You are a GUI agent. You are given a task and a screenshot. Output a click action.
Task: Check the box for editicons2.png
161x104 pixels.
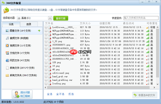coord(46,73)
